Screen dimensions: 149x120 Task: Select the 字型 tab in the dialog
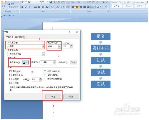click(x=9, y=37)
